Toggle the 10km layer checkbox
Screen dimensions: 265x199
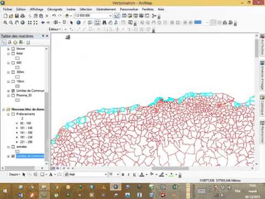coord(13,81)
